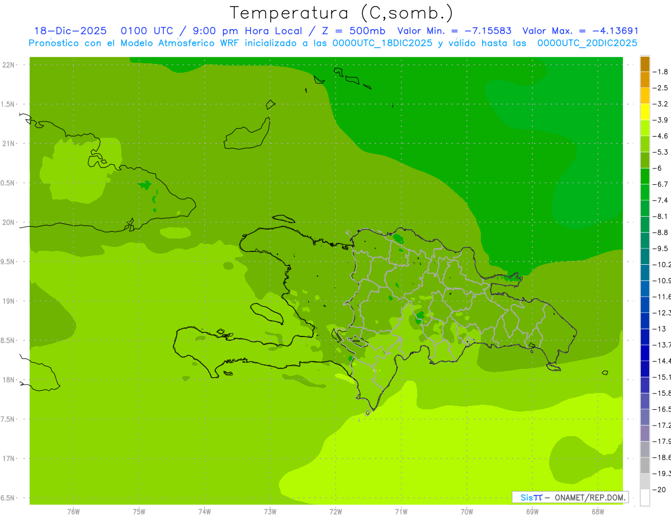Click the "ONAMET/REP.DOM." credit label
Screen dimensions: 671x519
tap(589, 497)
